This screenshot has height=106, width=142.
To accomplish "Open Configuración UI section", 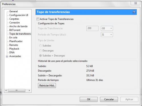I will click(x=19, y=15).
